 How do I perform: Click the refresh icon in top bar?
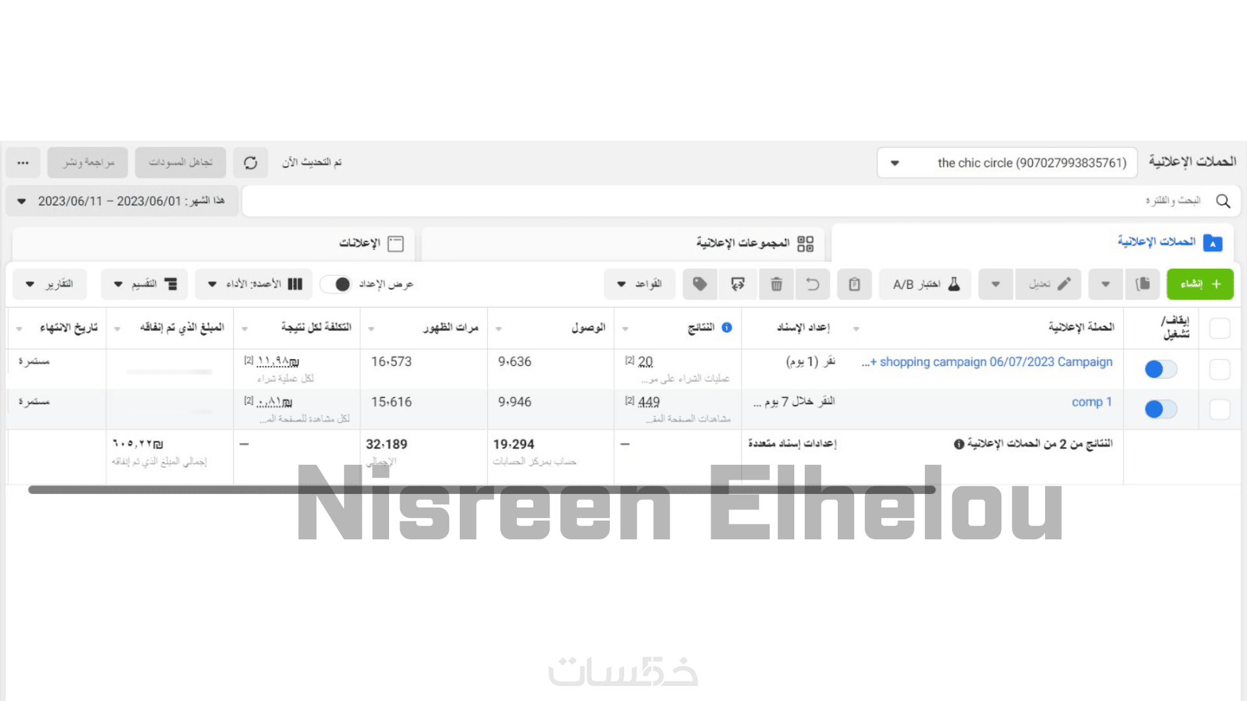[x=251, y=163]
